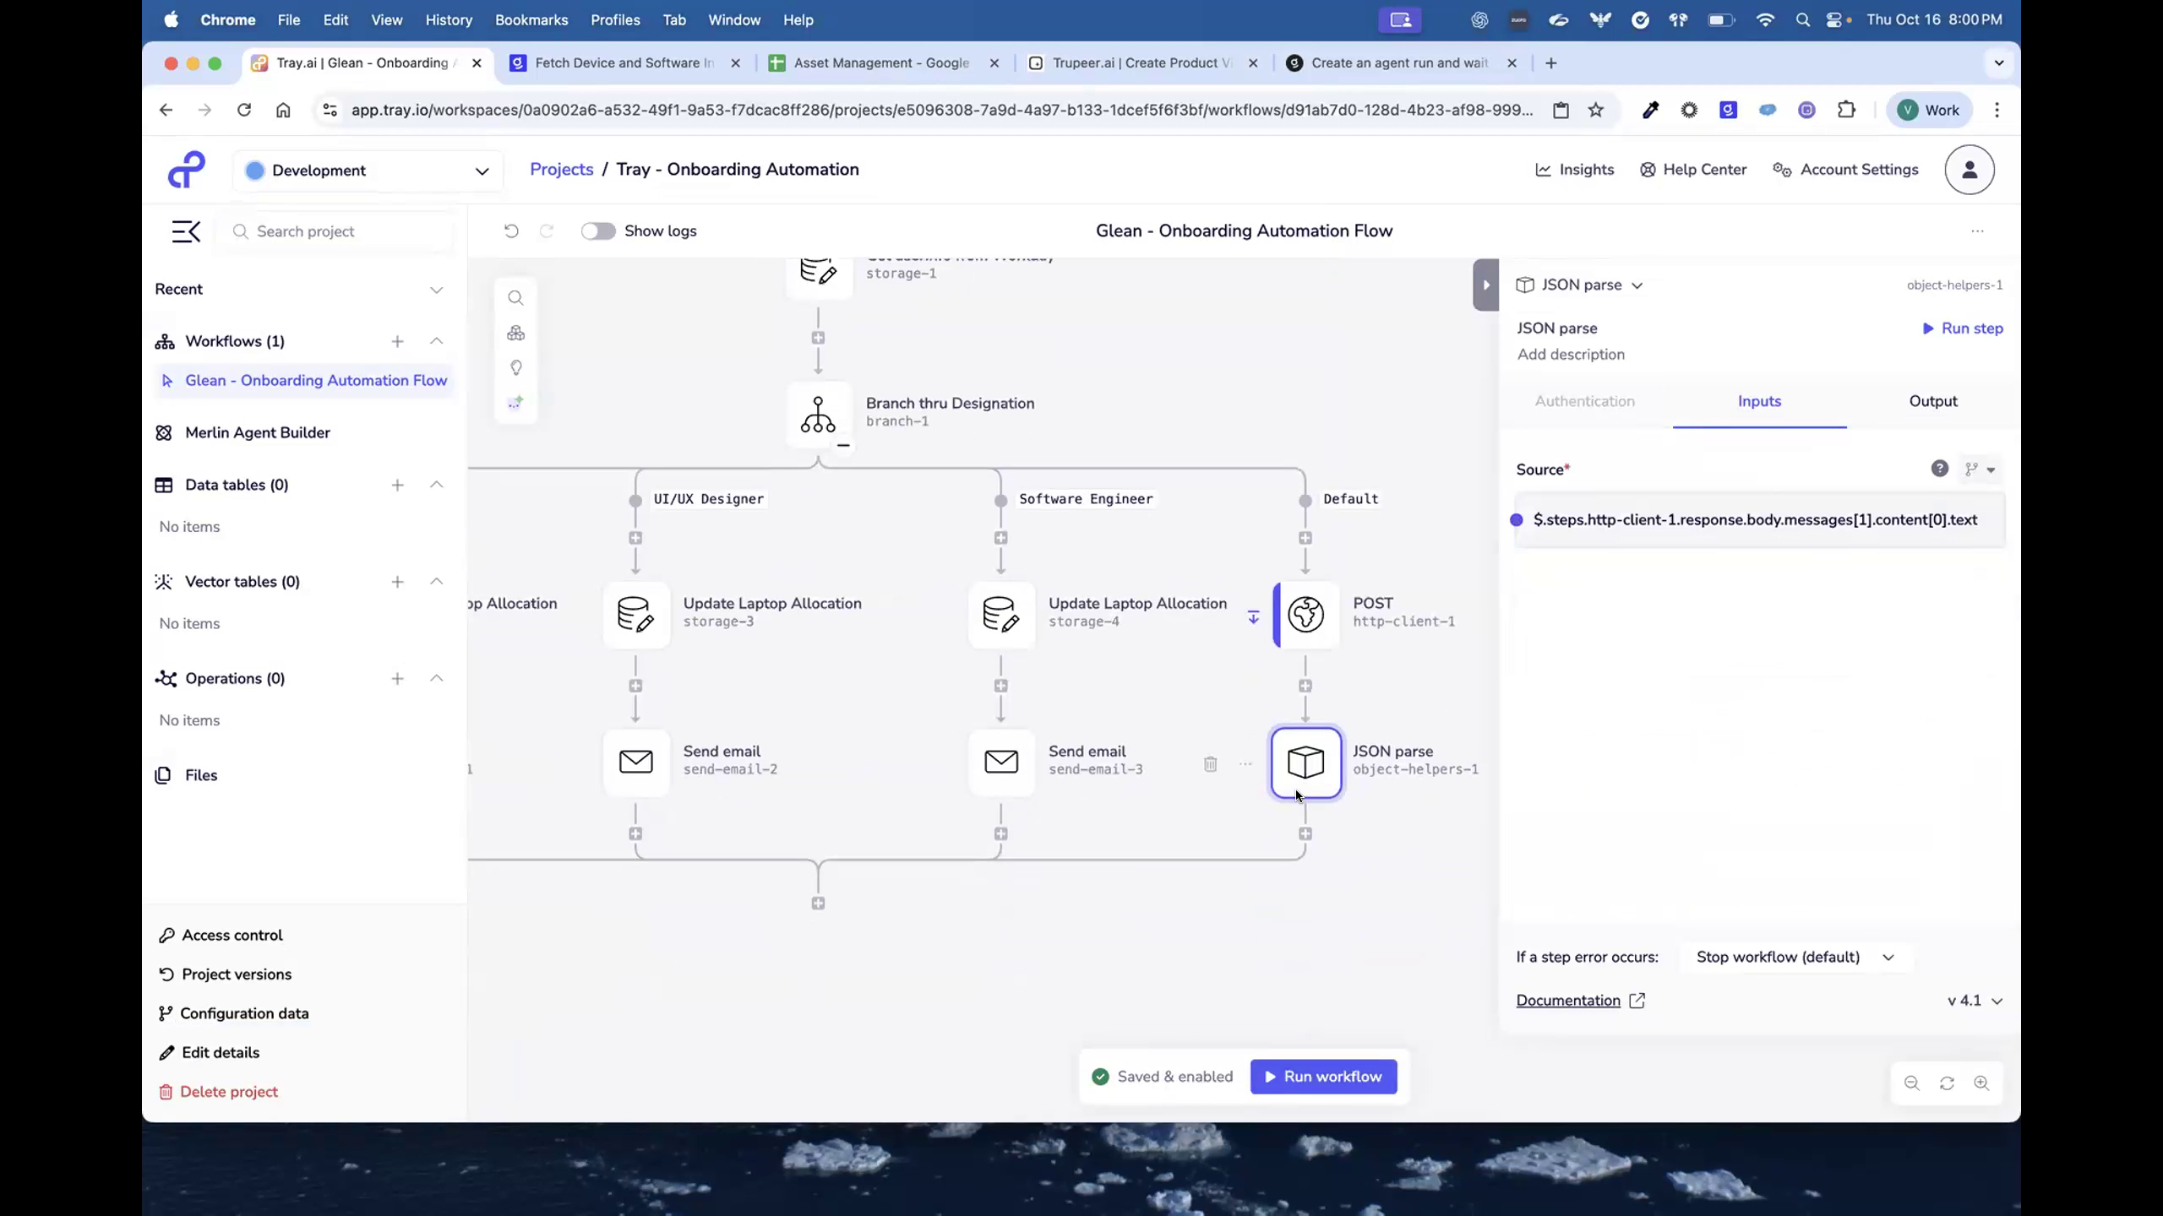Open the connectors panel icon below search

tap(515, 333)
